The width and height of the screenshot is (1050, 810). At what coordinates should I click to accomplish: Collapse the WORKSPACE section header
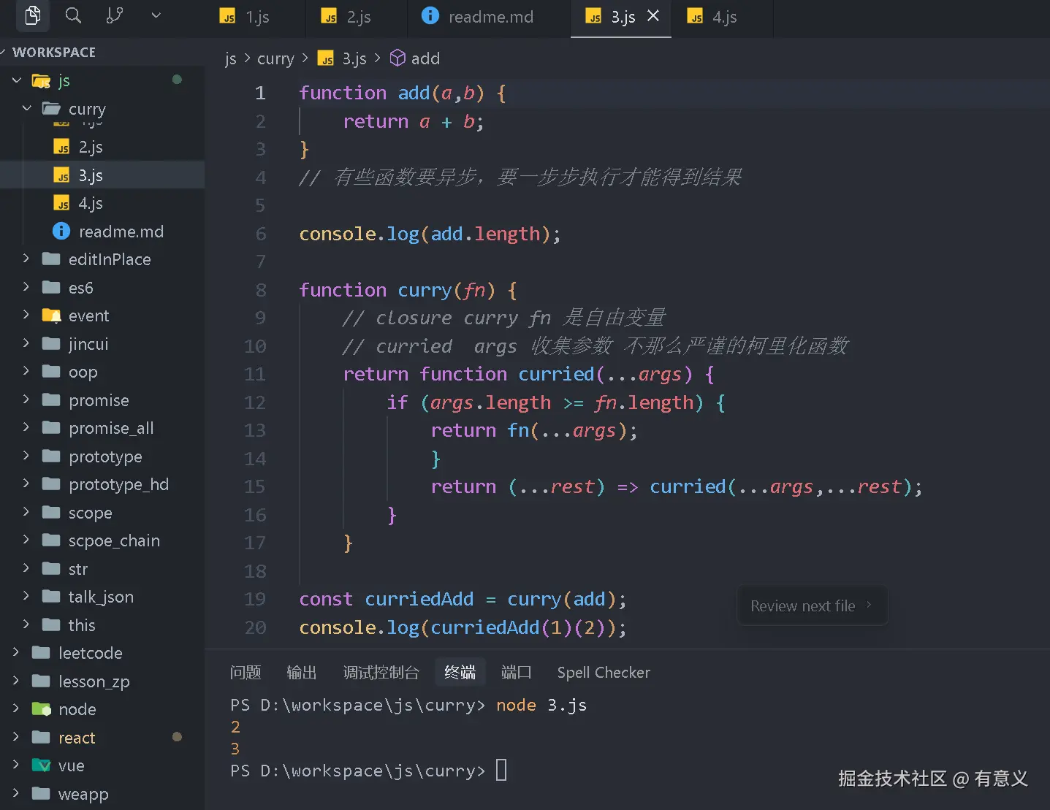pos(54,52)
